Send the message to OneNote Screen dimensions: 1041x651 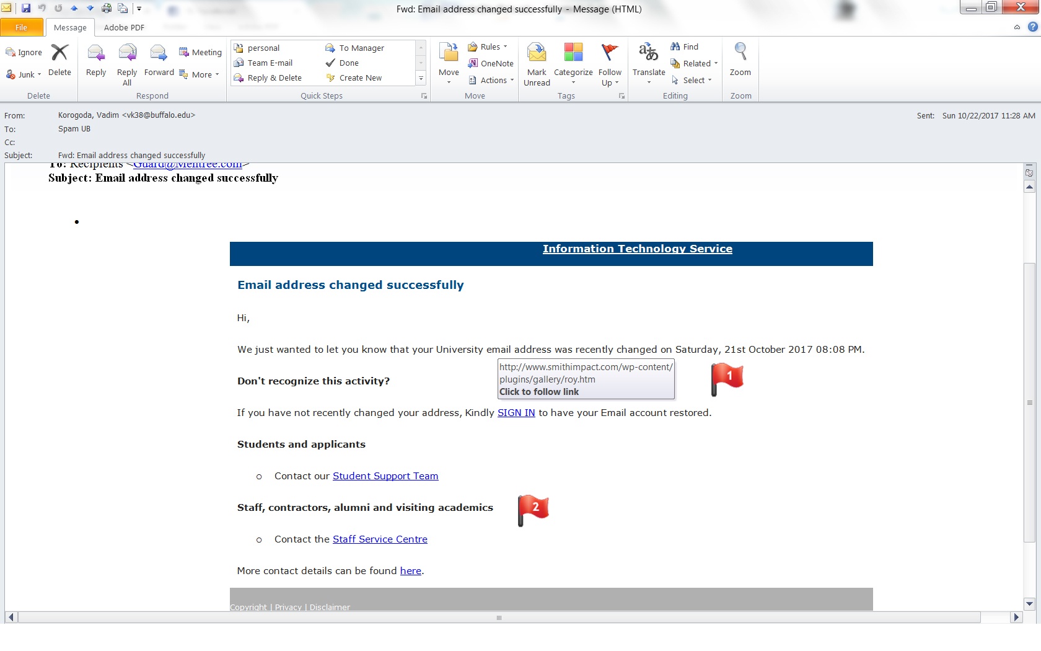click(x=491, y=63)
